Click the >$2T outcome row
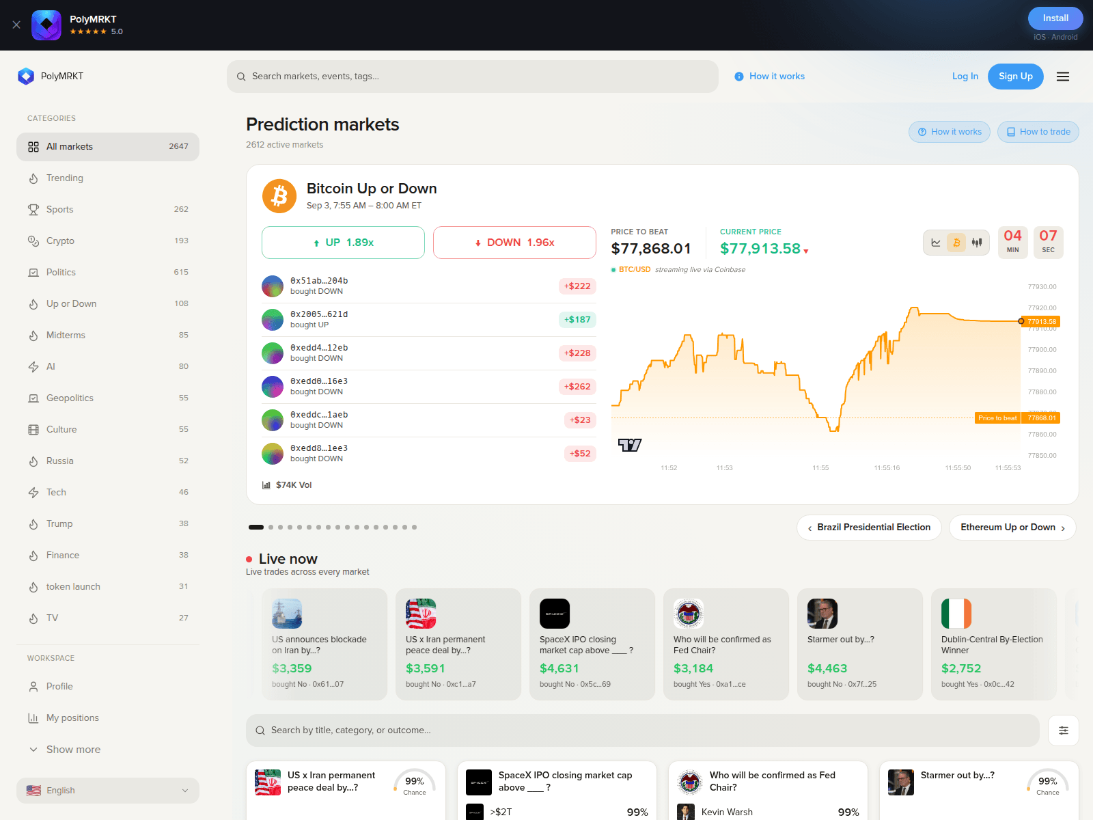Image resolution: width=1093 pixels, height=820 pixels. pos(557,812)
